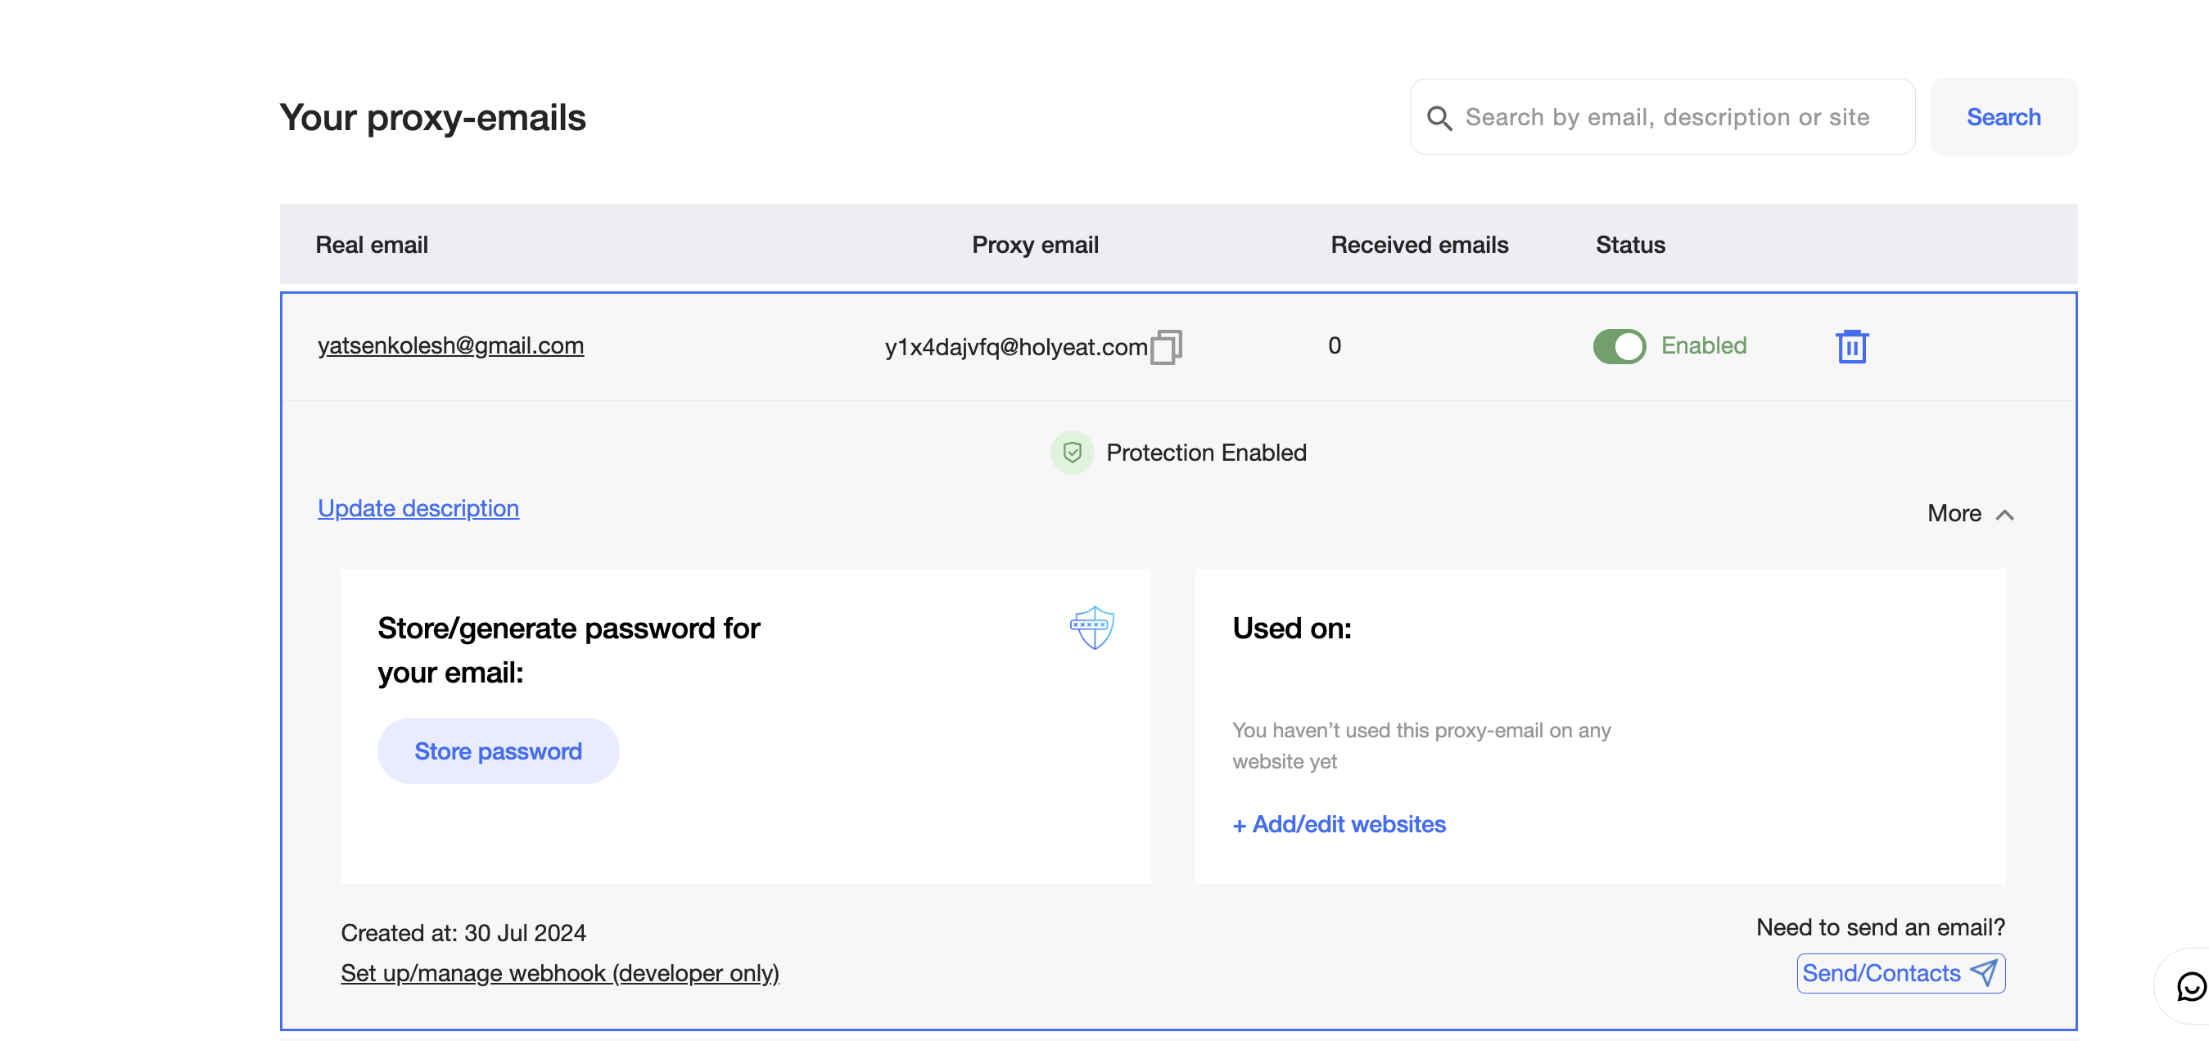Click the Received emails column header
The width and height of the screenshot is (2209, 1041).
click(x=1418, y=245)
